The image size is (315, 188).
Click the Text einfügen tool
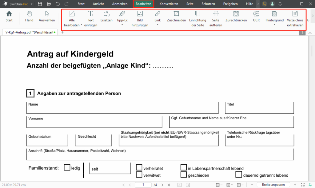[x=91, y=18]
